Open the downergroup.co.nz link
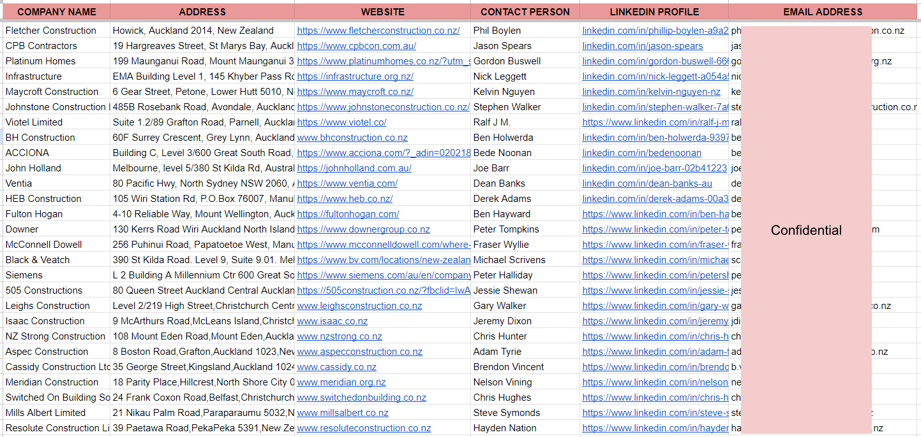921x437 pixels. coord(363,229)
